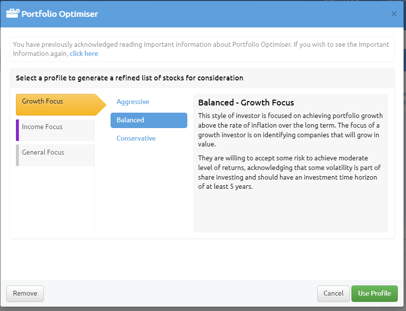Click the profile description paragraph about inflation
Viewport: 406px width, 311px height.
point(290,130)
